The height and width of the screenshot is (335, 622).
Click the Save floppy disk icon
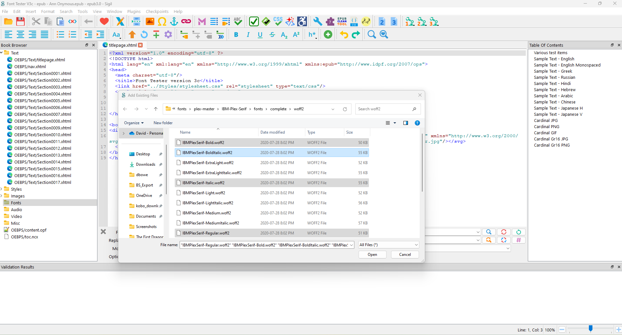[x=20, y=22]
